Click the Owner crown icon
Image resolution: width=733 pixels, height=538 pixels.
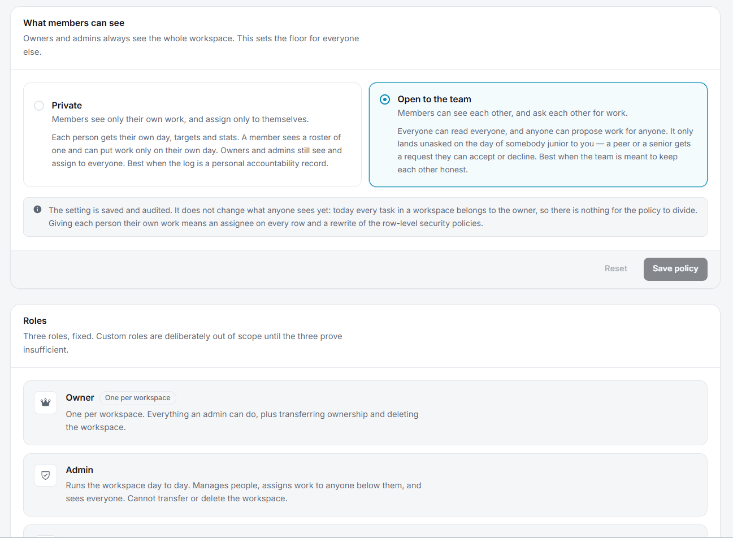click(x=45, y=402)
